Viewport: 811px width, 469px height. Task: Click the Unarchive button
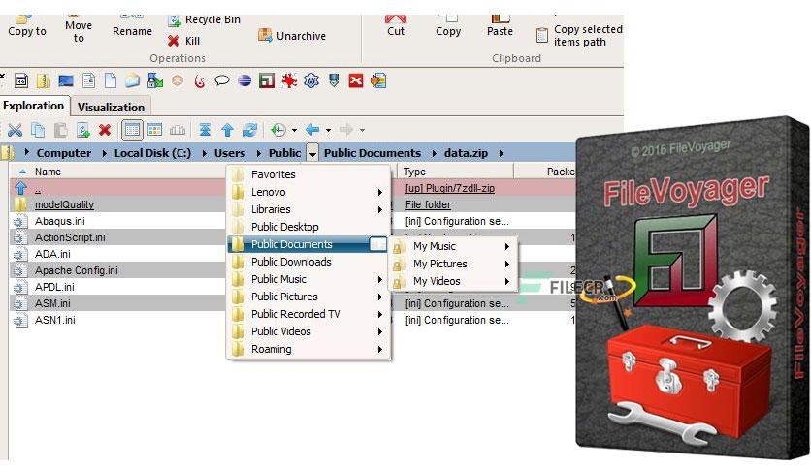coord(292,36)
